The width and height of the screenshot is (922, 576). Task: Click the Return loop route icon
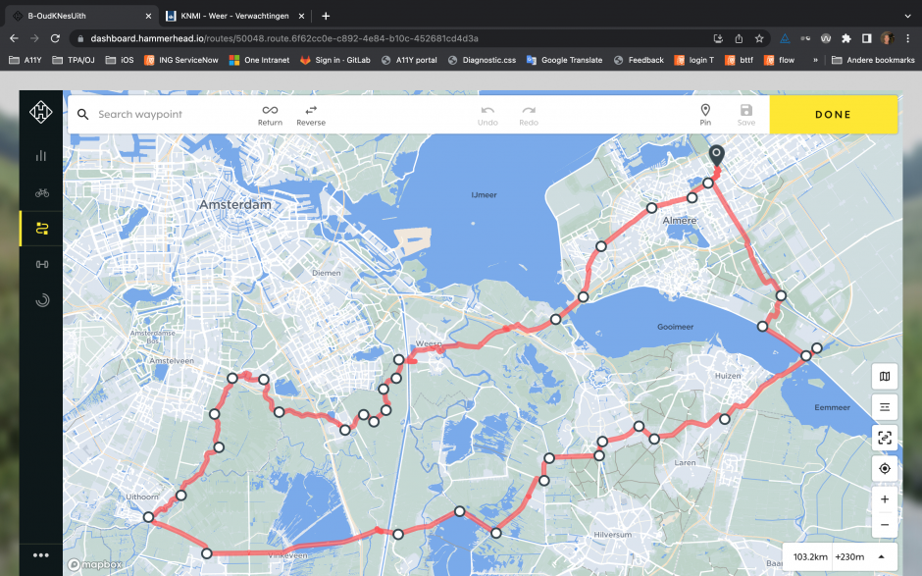click(270, 115)
